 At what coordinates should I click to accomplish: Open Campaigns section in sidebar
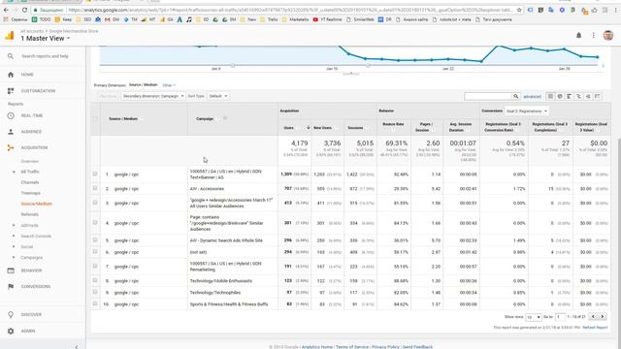[32, 258]
